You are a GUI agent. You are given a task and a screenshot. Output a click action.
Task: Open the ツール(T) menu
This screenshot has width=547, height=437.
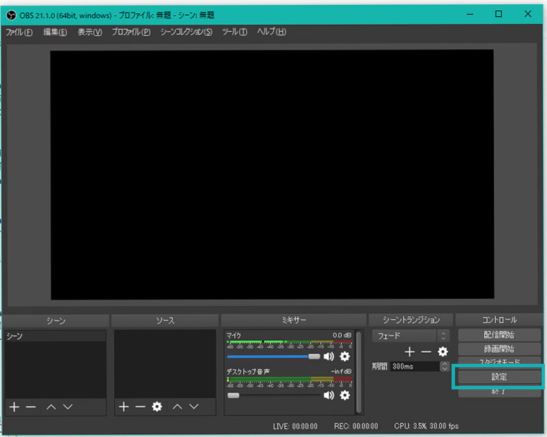pyautogui.click(x=235, y=32)
